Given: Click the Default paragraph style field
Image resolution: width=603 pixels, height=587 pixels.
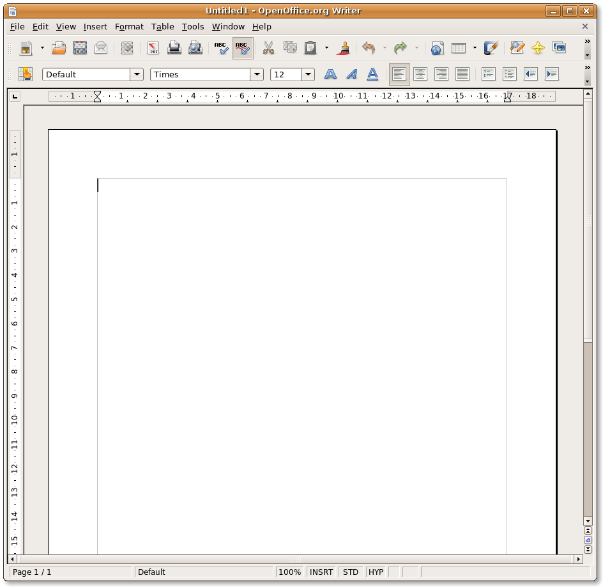Looking at the screenshot, I should [86, 74].
